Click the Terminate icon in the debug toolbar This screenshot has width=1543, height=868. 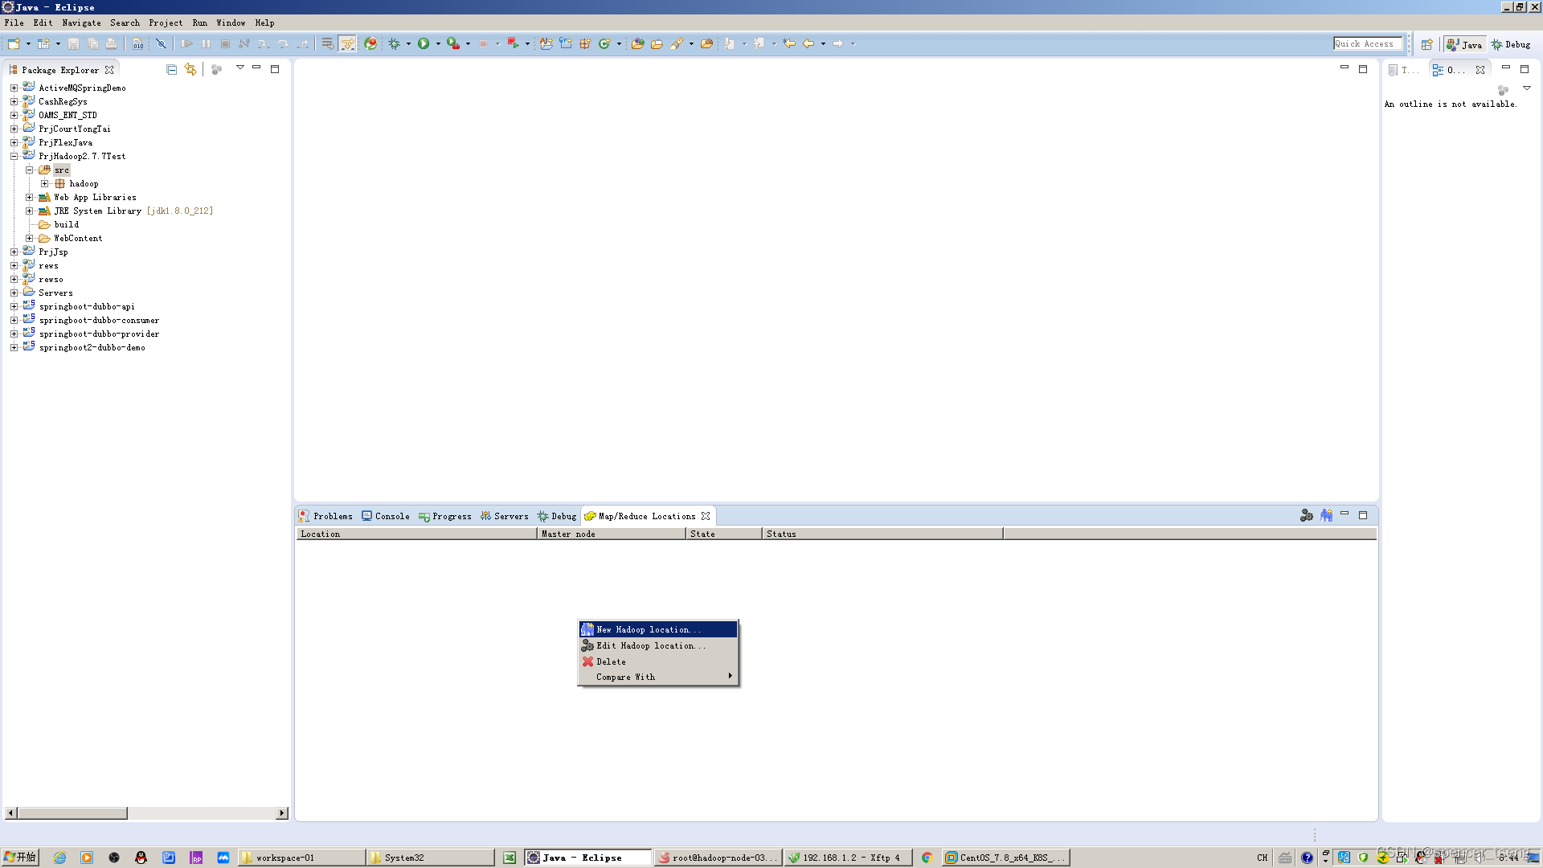[x=225, y=44]
